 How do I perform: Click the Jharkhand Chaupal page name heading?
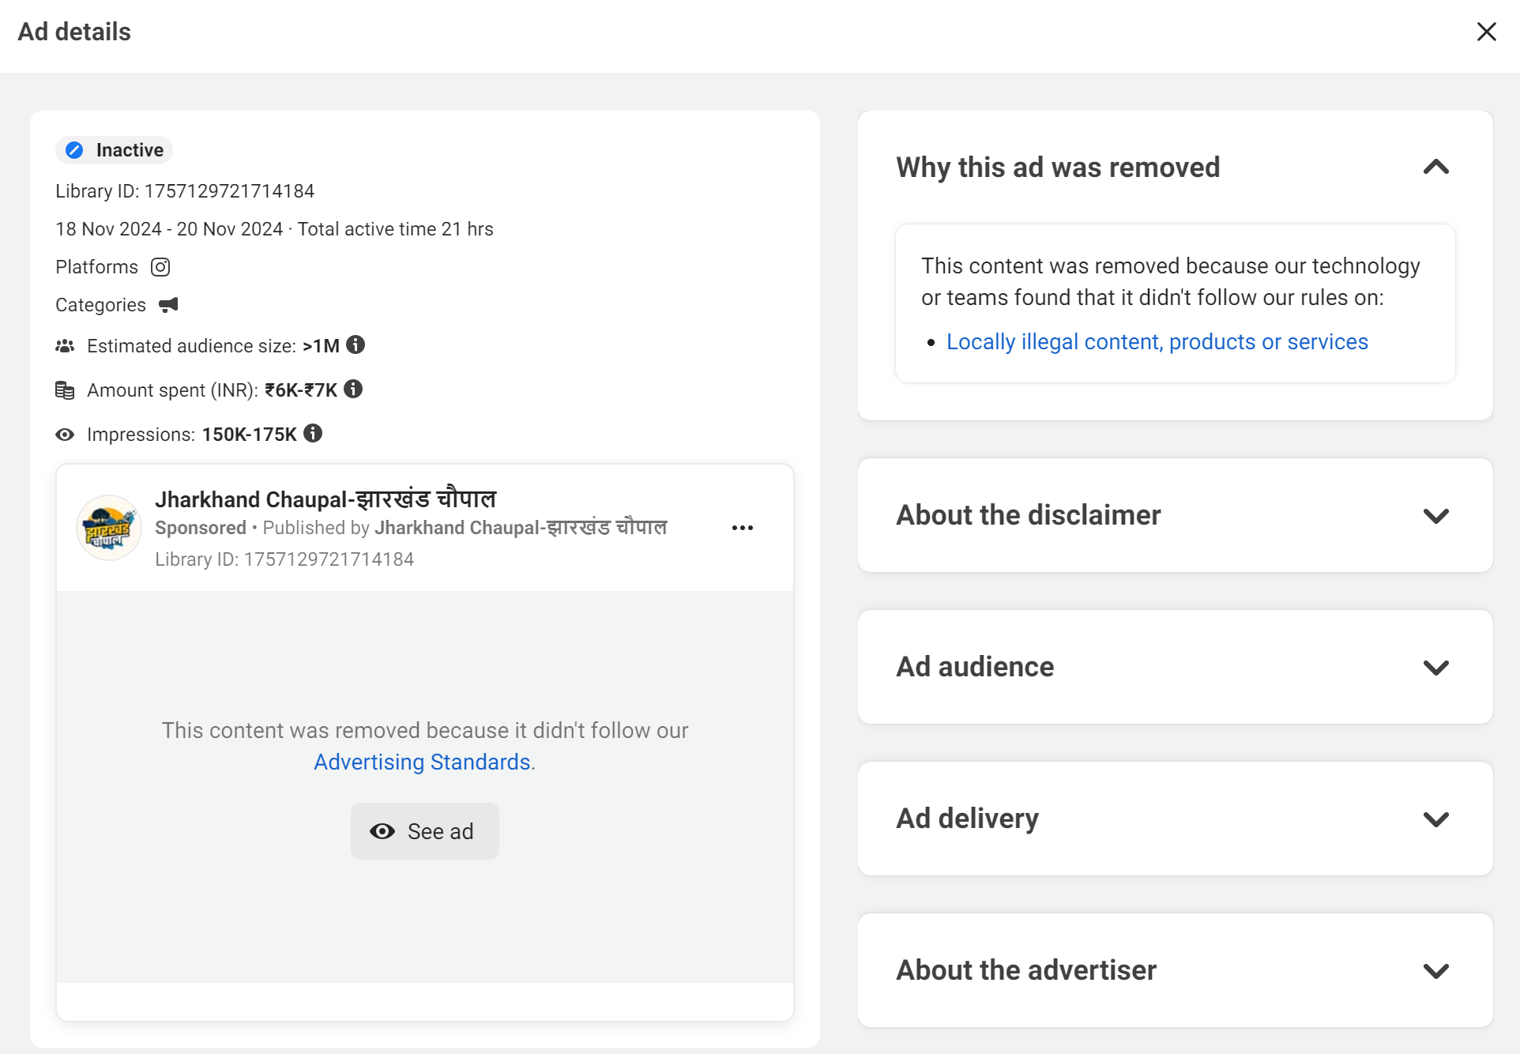coord(325,499)
